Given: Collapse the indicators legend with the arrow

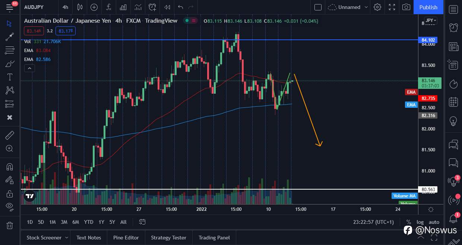Looking at the screenshot, I should click(29, 68).
